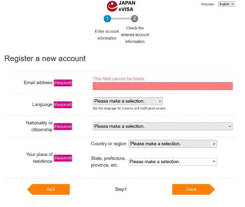Click the orange Check button
This screenshot has width=245, height=207.
pos(193,189)
